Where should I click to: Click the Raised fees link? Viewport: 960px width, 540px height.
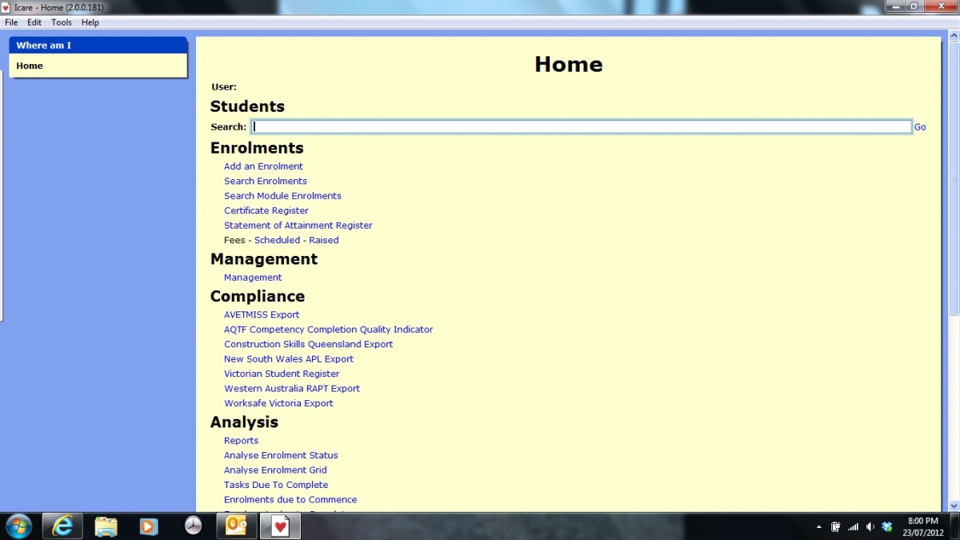pyautogui.click(x=324, y=240)
